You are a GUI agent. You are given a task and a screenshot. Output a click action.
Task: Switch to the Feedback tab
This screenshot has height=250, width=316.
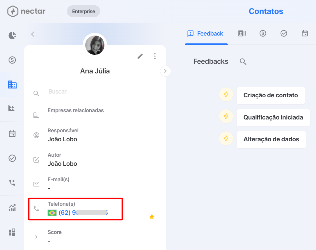(x=206, y=34)
